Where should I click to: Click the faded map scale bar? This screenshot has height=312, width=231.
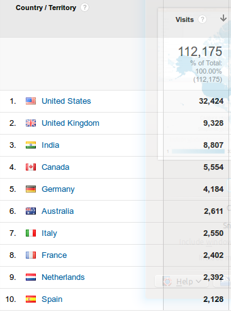198,151
